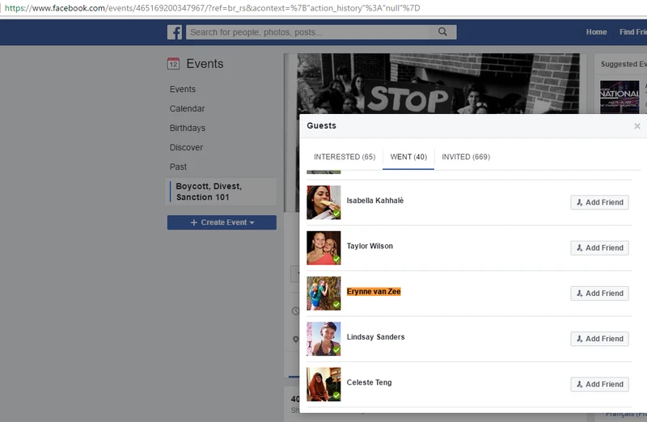Open Lindsay Sanders's profile photo
This screenshot has width=647, height=422.
323,339
